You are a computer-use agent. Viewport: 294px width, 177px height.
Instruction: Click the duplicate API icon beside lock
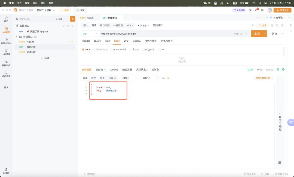pos(277,25)
